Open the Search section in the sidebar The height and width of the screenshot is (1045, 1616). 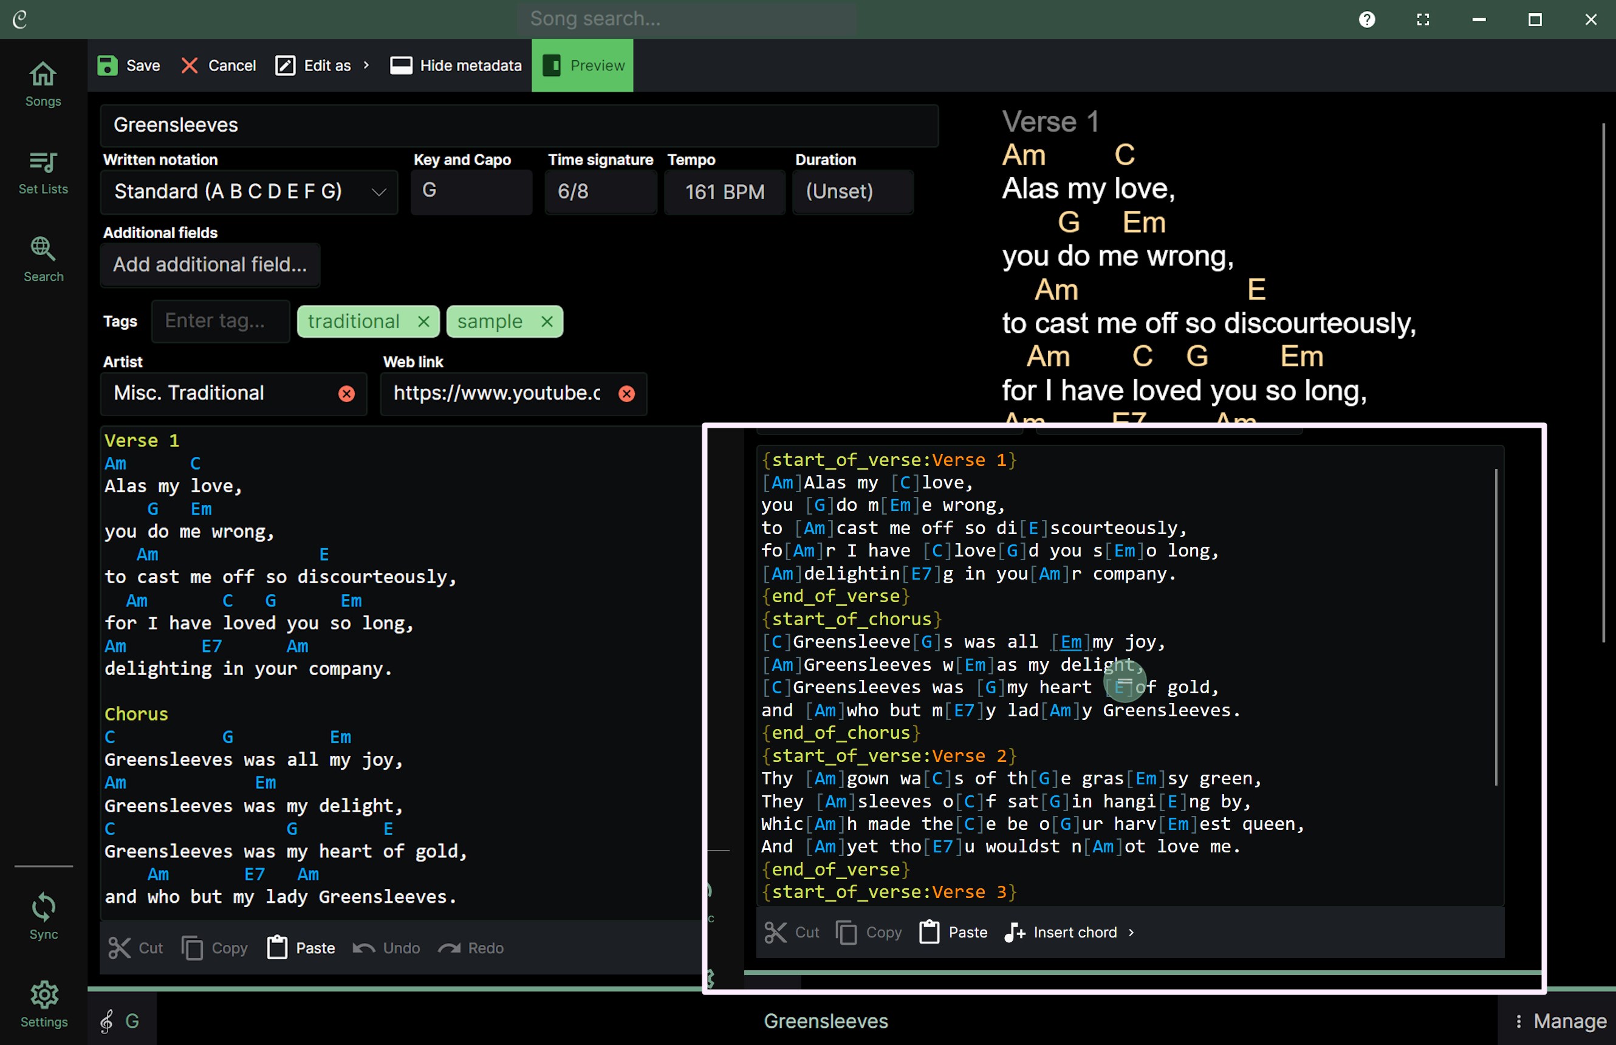pyautogui.click(x=43, y=260)
